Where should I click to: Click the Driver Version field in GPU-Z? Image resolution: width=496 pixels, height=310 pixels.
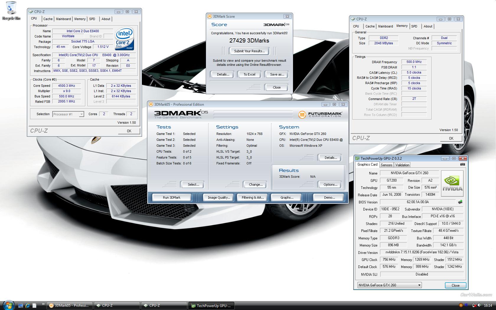(422, 252)
